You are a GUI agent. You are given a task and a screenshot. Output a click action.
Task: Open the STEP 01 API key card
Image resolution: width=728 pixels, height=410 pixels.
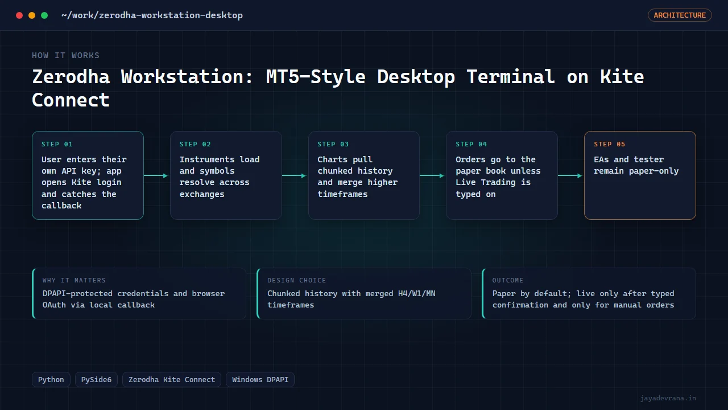click(x=88, y=175)
